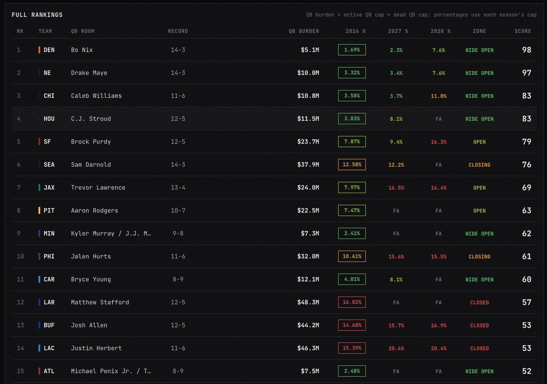Open the Michael Penix Jr. / T… row
Image resolution: width=547 pixels, height=384 pixels.
[274, 371]
